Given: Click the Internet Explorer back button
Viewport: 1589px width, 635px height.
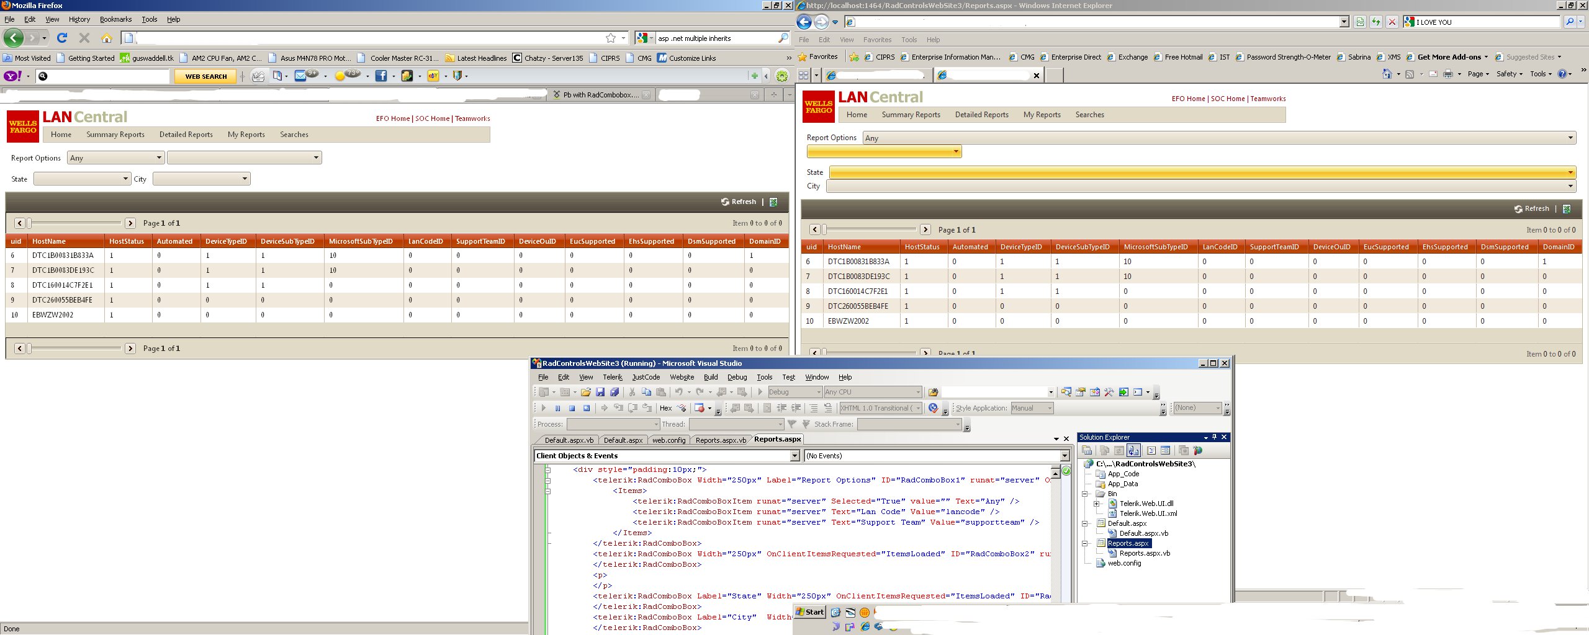Looking at the screenshot, I should click(804, 22).
